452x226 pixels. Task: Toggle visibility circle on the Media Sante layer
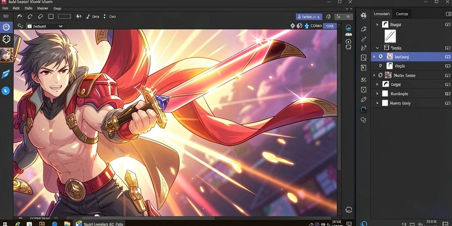click(x=380, y=75)
